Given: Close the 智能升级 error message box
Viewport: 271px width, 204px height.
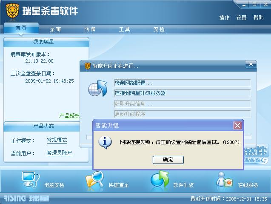Looking at the screenshot, I should point(237,126).
